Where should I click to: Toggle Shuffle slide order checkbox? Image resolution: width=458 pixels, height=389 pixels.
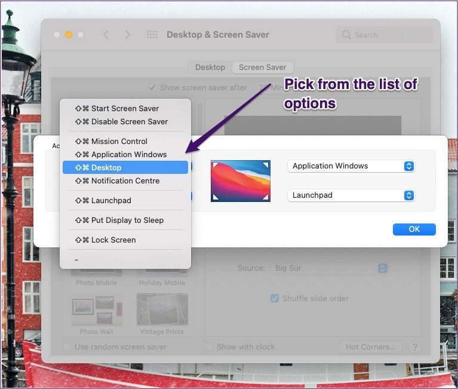[x=275, y=298]
